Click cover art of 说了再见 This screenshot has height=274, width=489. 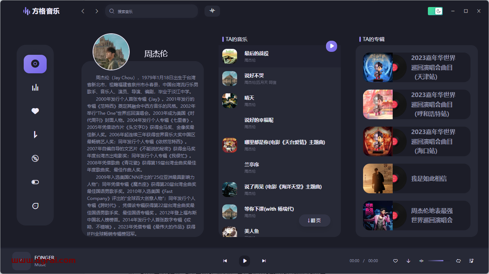[230, 190]
